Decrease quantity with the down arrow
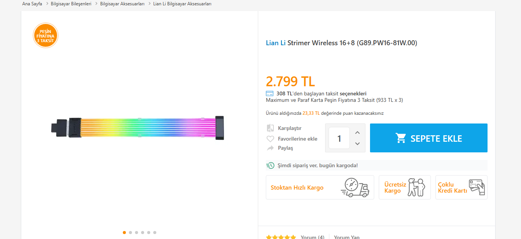 click(x=357, y=144)
